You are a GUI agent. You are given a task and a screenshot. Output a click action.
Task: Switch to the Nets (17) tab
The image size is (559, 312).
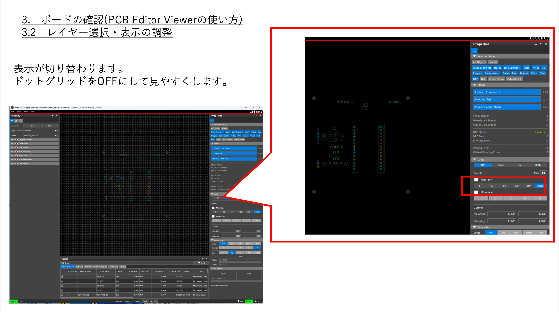(79, 267)
